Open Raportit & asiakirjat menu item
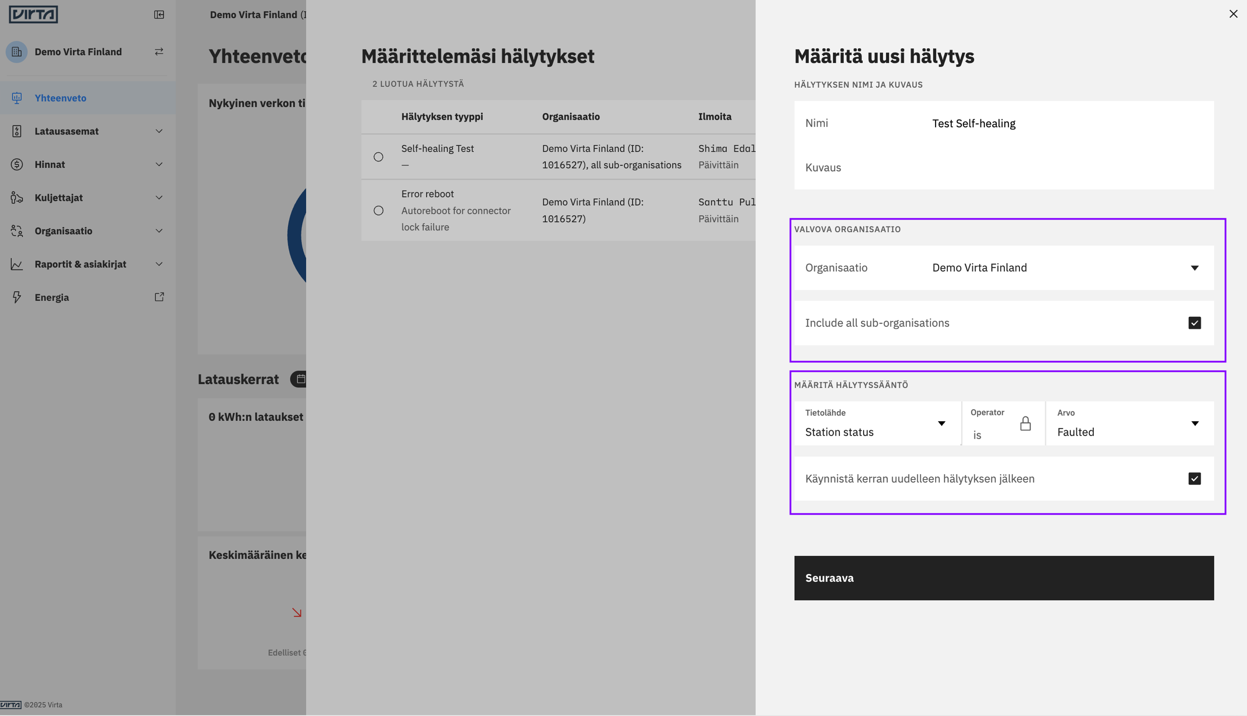1247x716 pixels. (x=88, y=264)
